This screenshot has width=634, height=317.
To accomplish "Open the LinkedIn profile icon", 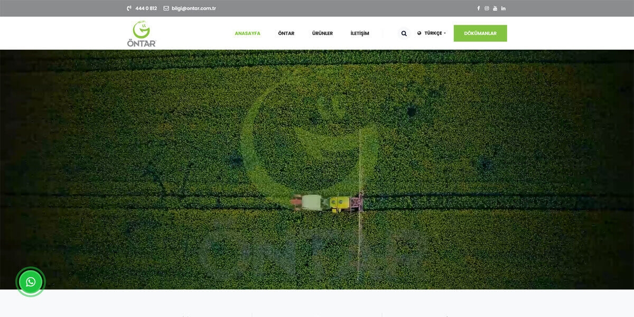I will point(504,8).
